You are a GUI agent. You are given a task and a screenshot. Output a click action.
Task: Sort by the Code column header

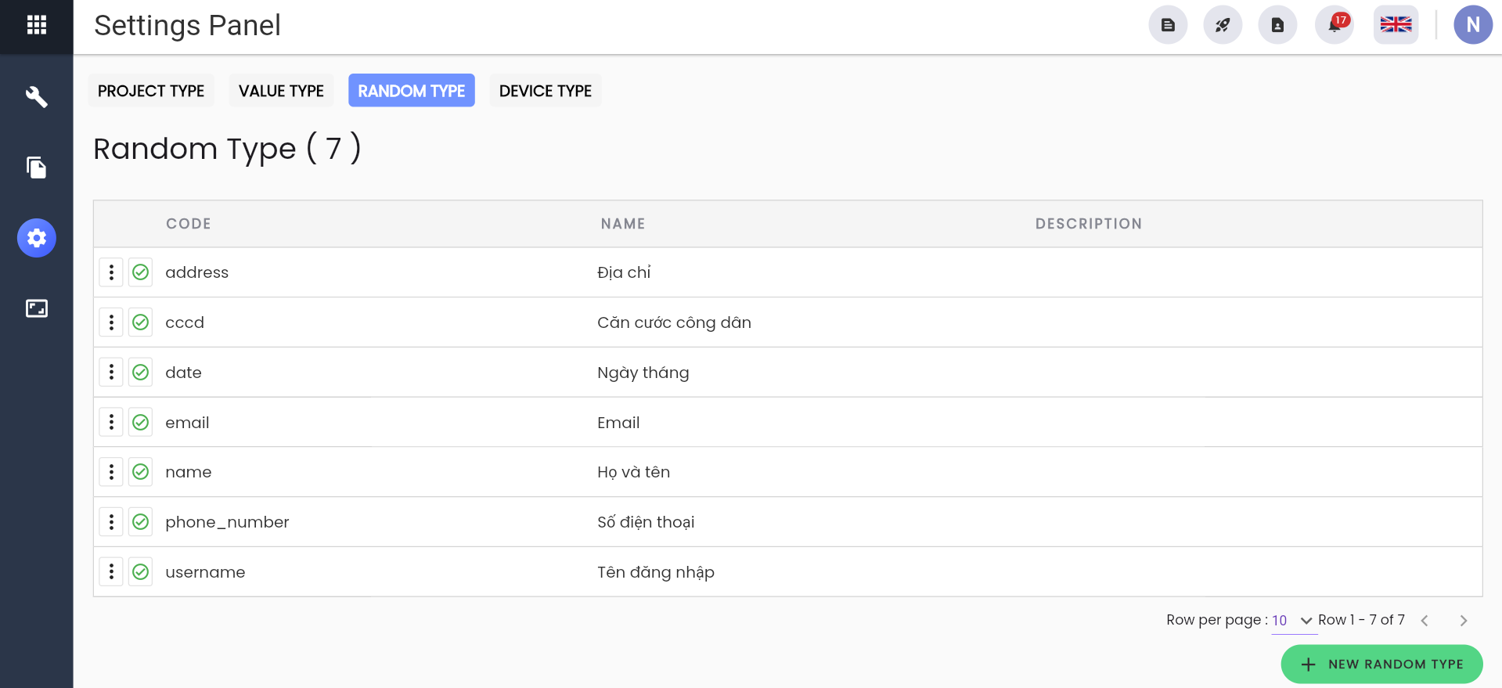pos(189,224)
